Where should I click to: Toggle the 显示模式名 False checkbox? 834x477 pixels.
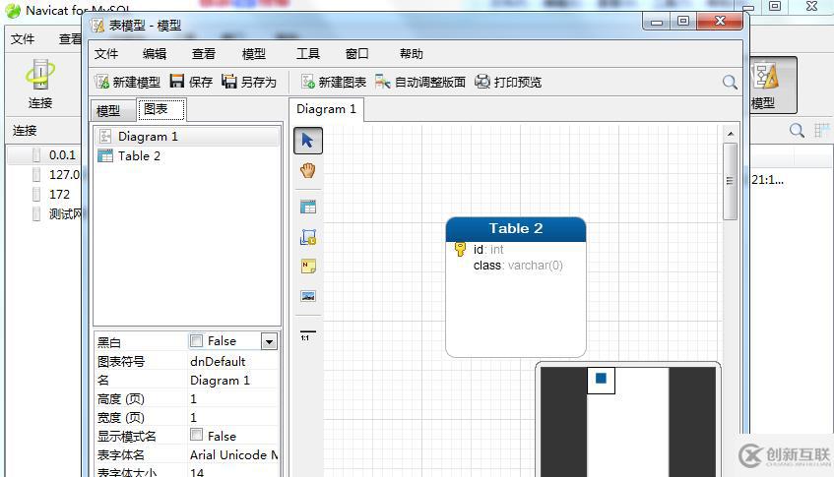click(196, 435)
